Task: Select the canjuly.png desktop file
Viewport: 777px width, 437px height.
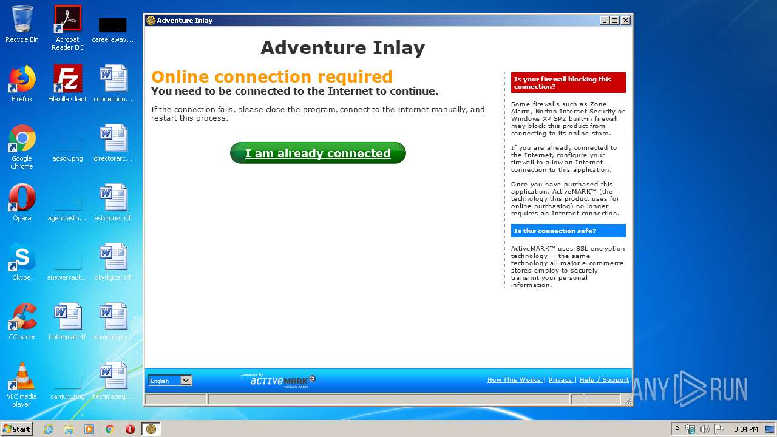Action: click(x=67, y=387)
